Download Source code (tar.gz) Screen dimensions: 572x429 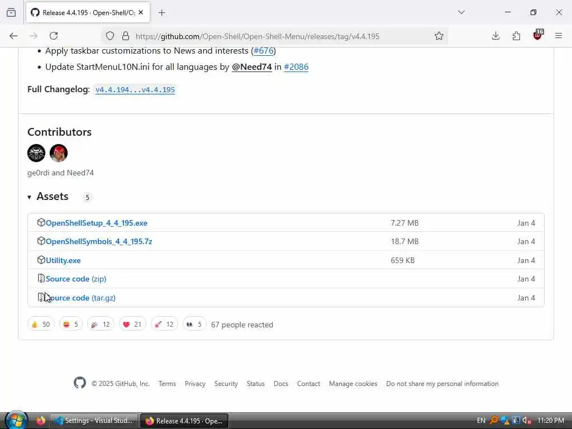pos(80,298)
